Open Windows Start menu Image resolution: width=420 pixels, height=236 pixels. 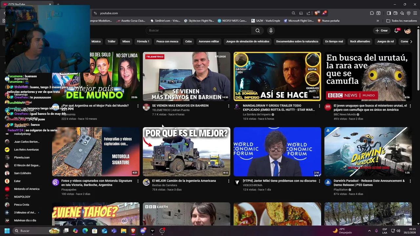click(7, 231)
